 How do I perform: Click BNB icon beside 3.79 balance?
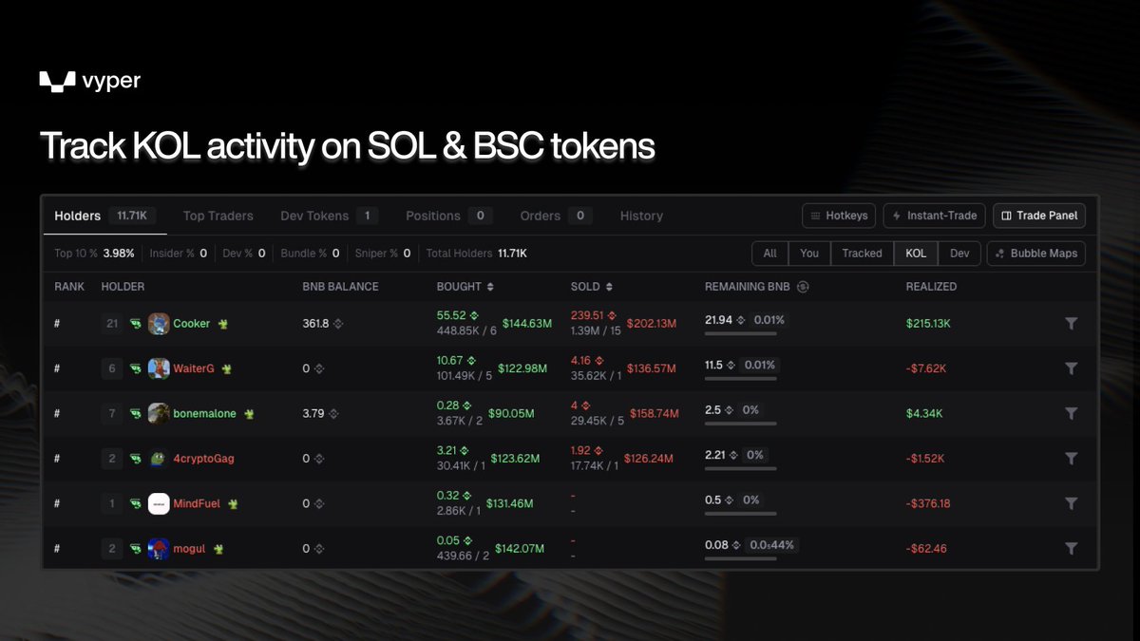332,414
